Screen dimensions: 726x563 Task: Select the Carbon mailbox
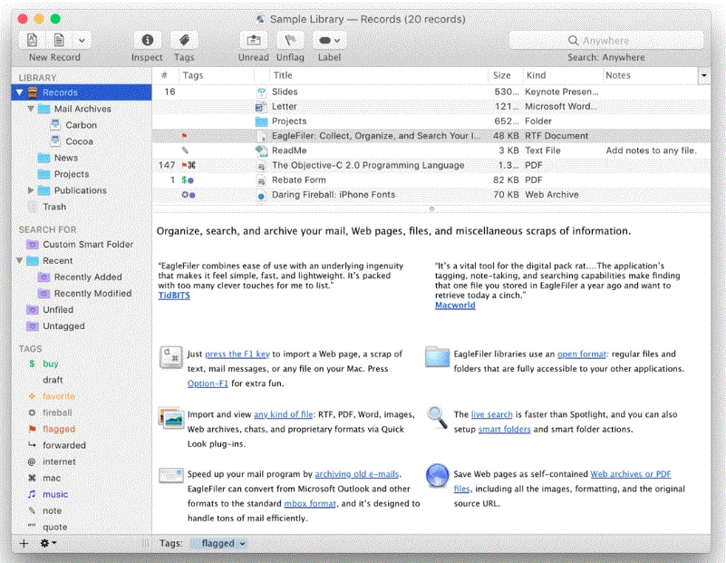coord(81,125)
